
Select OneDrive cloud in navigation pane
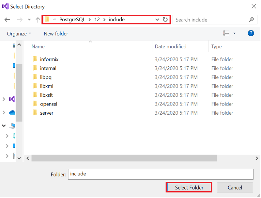tap(12, 113)
